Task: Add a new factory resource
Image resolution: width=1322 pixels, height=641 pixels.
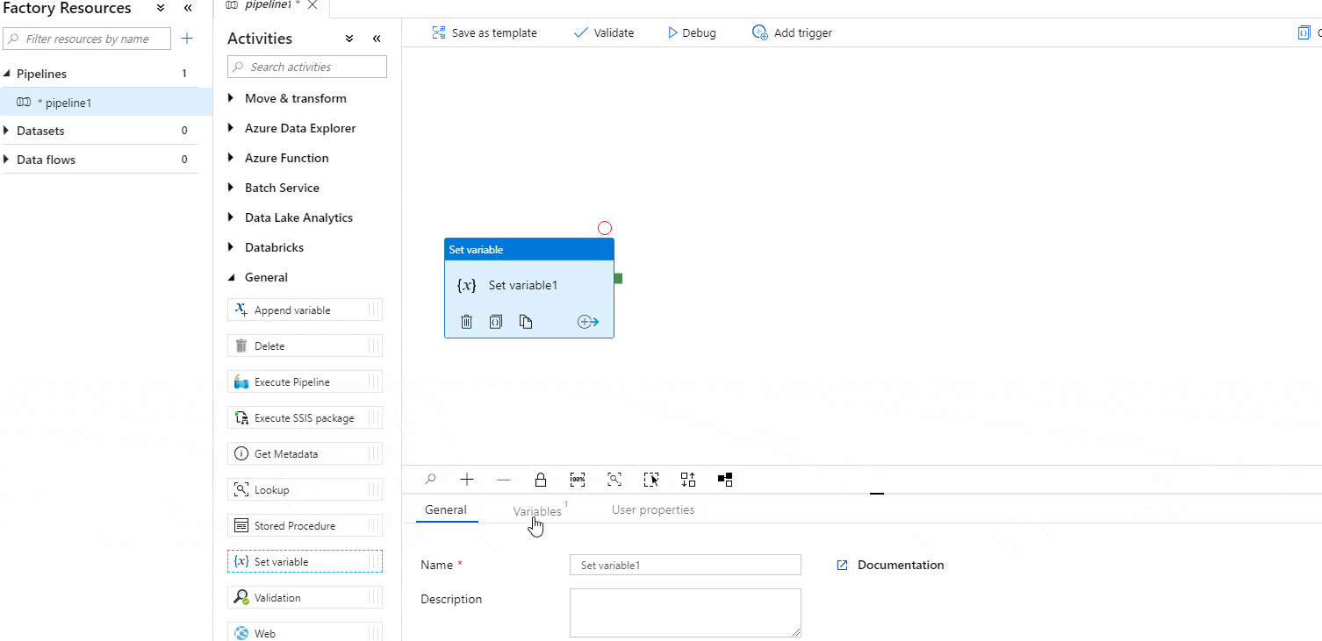Action: pos(187,39)
